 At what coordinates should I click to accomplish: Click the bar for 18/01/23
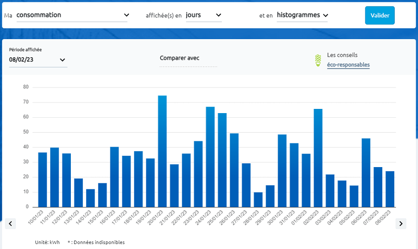(138, 179)
